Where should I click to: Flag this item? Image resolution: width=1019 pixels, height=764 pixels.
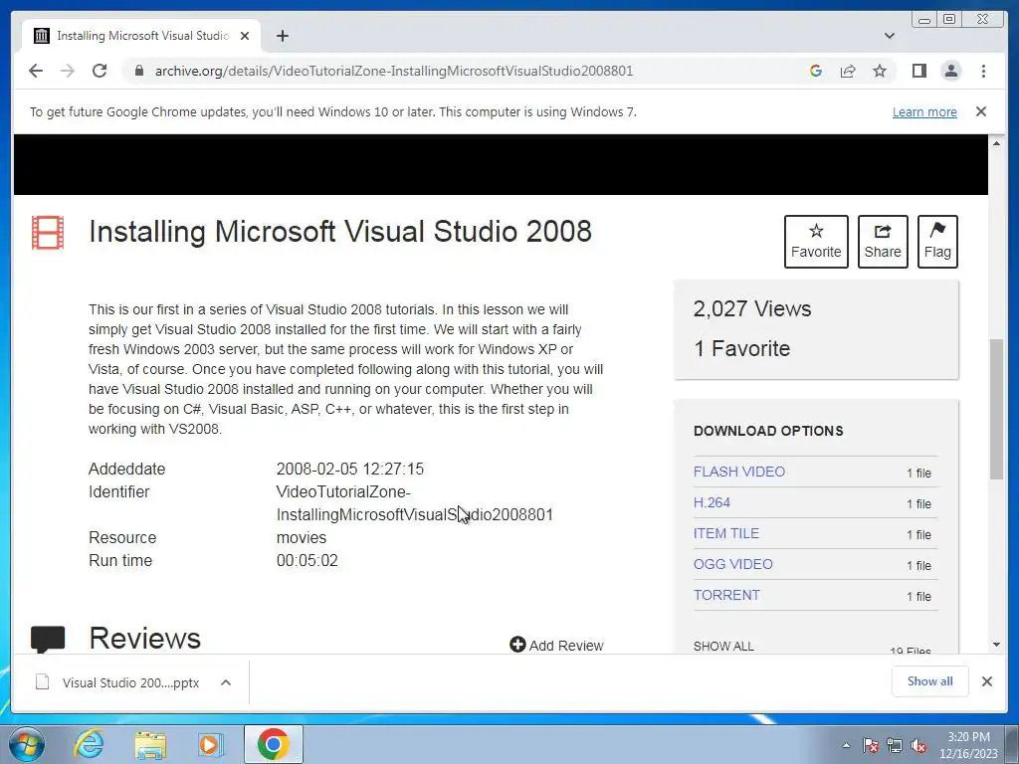click(937, 242)
